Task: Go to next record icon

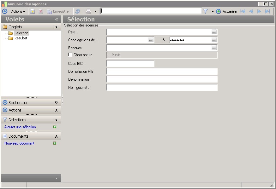Action: [259, 11]
